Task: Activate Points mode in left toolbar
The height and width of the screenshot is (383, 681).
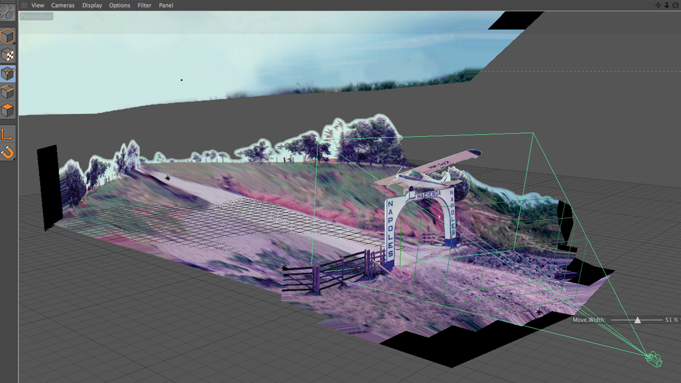Action: pyautogui.click(x=8, y=74)
